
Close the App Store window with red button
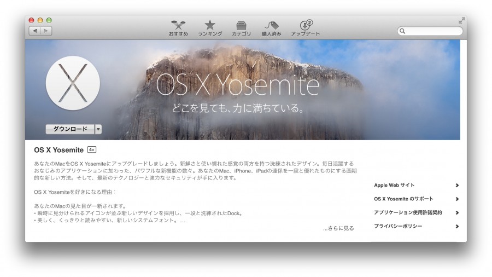point(31,20)
